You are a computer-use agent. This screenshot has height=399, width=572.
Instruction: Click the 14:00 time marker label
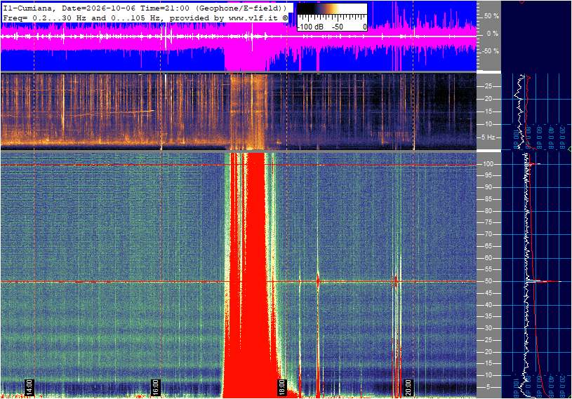tap(29, 387)
